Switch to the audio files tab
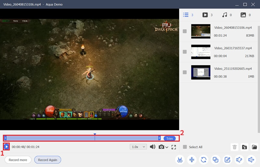 point(227,15)
